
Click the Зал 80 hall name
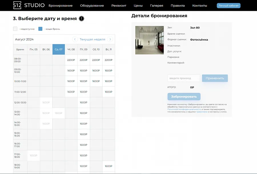(x=195, y=28)
